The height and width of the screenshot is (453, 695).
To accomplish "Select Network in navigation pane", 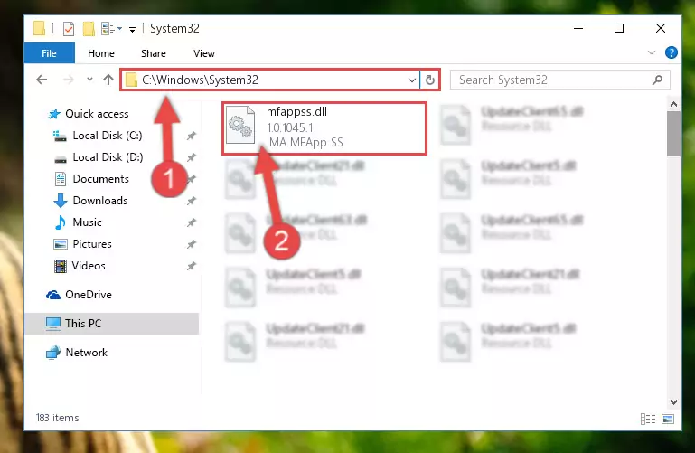I will pyautogui.click(x=86, y=353).
